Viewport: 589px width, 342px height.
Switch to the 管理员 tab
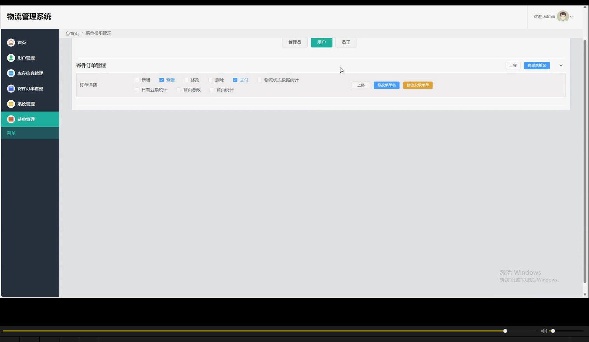tap(294, 42)
